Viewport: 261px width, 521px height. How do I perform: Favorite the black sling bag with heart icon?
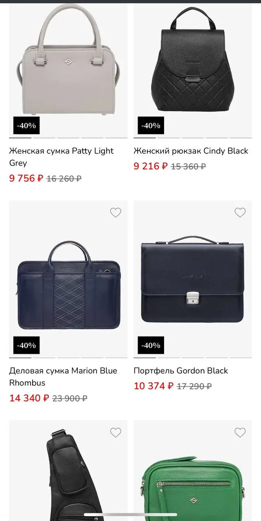pos(116,432)
